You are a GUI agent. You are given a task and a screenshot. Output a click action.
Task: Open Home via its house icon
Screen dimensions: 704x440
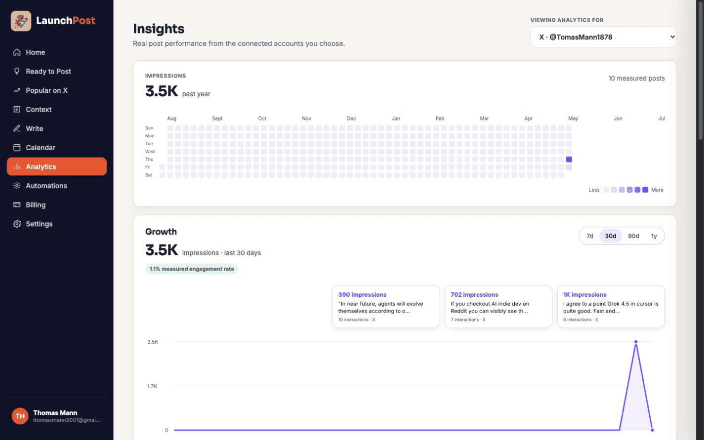click(x=17, y=52)
